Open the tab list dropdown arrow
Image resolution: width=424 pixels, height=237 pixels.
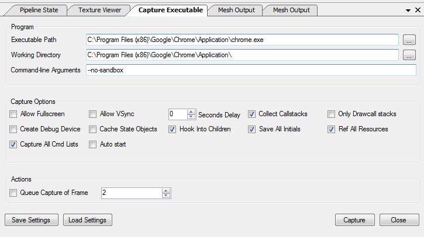409,11
